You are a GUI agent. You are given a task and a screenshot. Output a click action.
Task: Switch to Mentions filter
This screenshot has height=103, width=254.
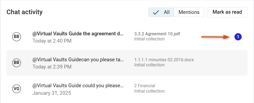point(189,12)
